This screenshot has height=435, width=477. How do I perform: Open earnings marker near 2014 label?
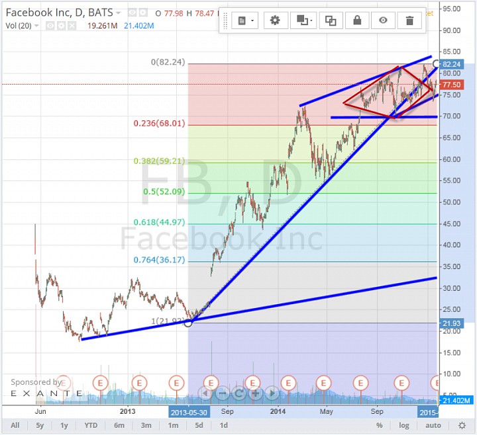coord(288,383)
